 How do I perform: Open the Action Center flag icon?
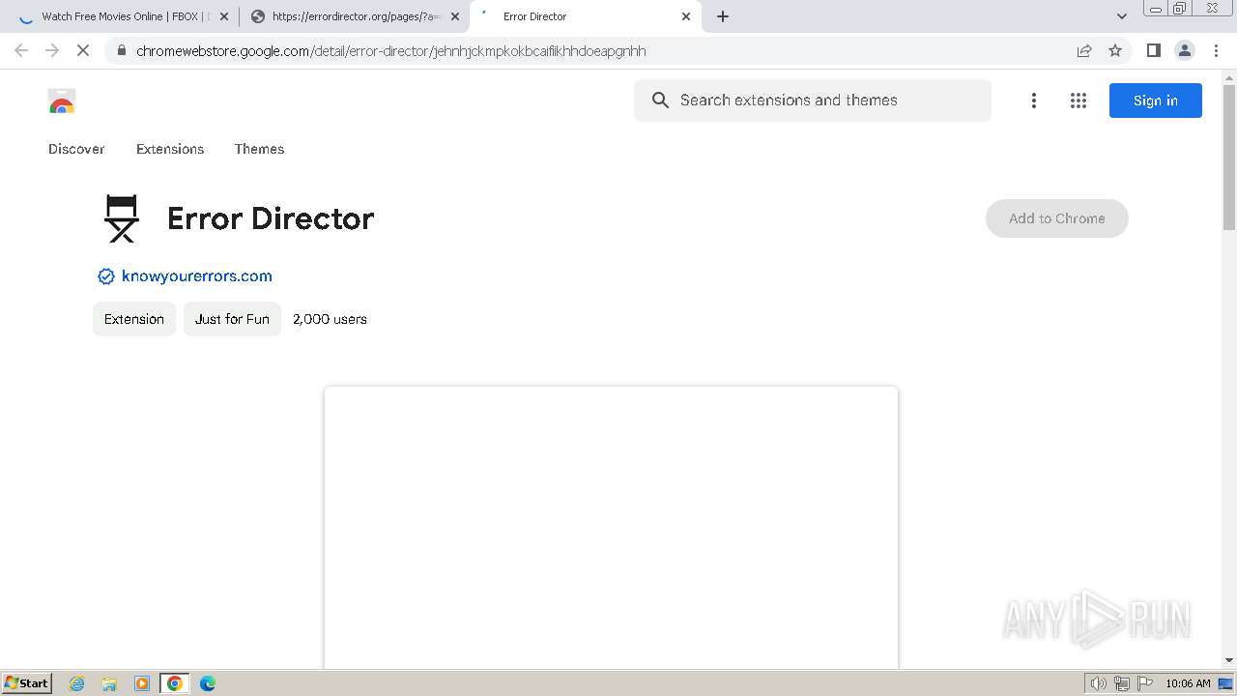click(1145, 683)
